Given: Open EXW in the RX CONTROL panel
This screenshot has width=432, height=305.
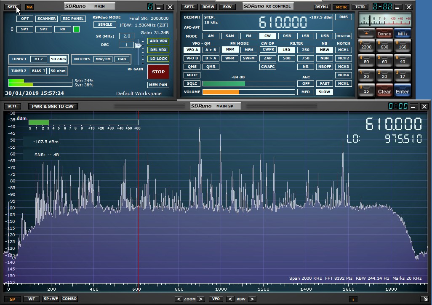Looking at the screenshot, I should 227,7.
